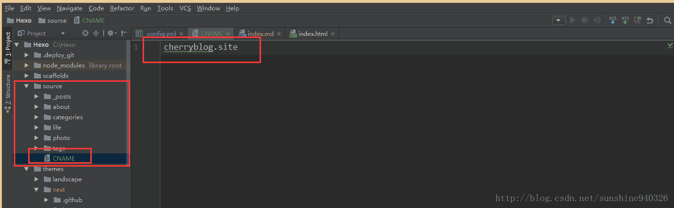Click Hexo breadcrumb in navigation bar
The width and height of the screenshot is (674, 208).
point(19,21)
